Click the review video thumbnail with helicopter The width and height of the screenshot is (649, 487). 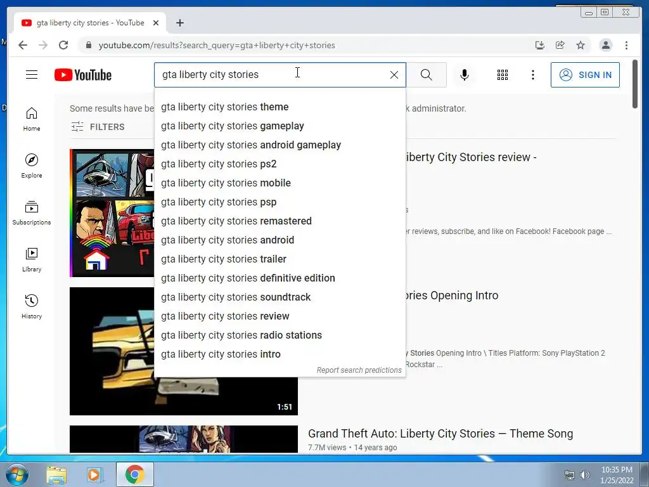[x=112, y=213]
